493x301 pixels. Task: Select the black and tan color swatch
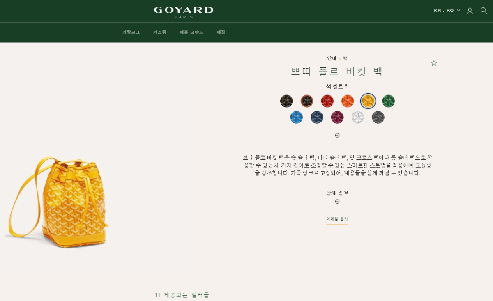pos(307,101)
